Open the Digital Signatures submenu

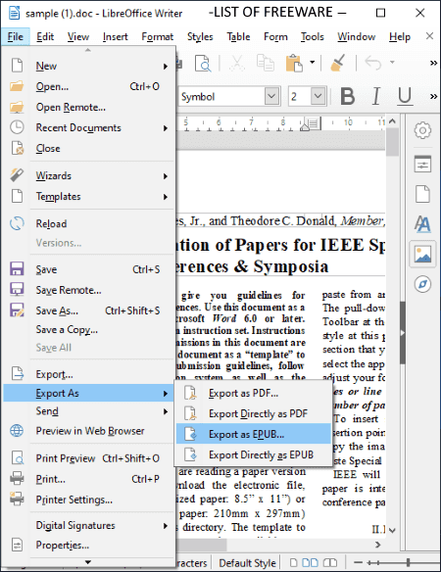(x=89, y=526)
